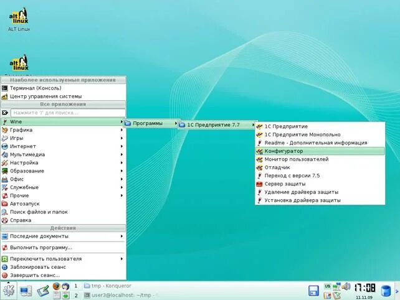Choose Выполнить программу...
The height and width of the screenshot is (300, 400).
coord(64,248)
